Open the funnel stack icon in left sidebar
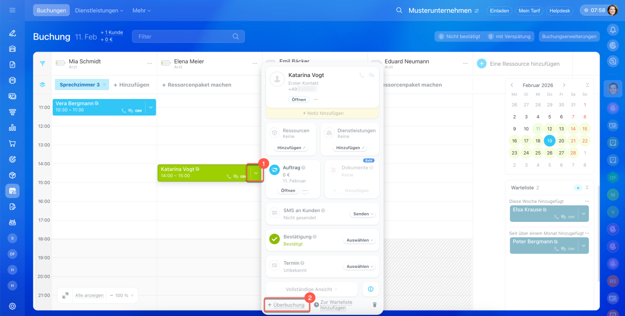The width and height of the screenshot is (625, 316). (12, 112)
